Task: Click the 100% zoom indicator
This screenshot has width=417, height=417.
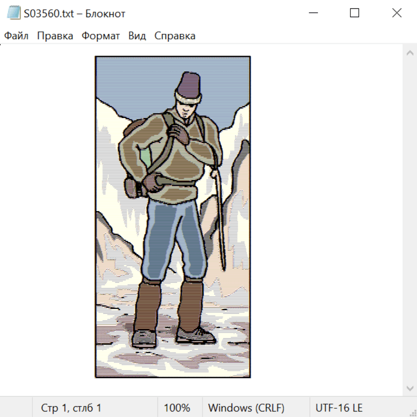Action: click(177, 408)
